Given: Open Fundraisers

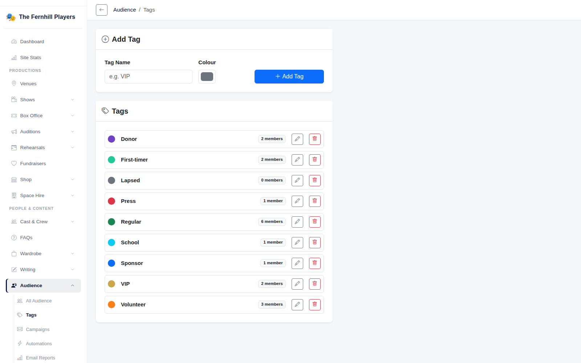Looking at the screenshot, I should [43, 164].
